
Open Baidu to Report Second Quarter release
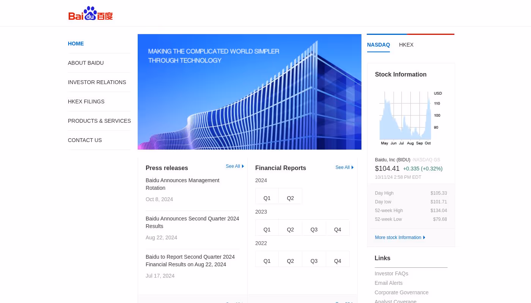[190, 261]
